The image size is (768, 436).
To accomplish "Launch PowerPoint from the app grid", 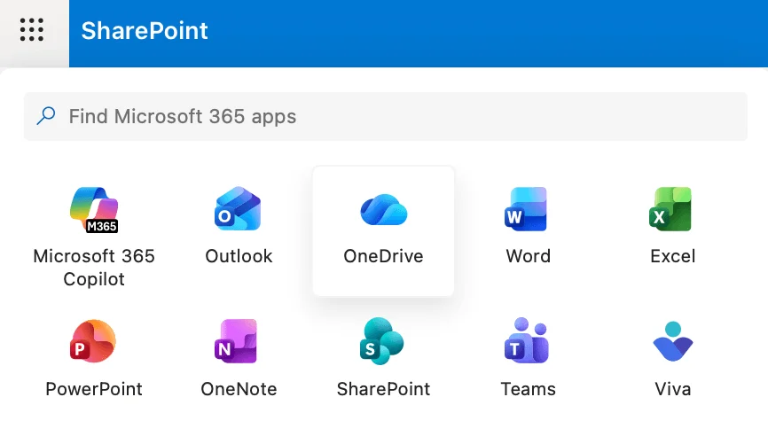I will click(x=93, y=341).
